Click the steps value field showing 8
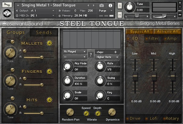This screenshot has width=183, height=124. (107, 52)
